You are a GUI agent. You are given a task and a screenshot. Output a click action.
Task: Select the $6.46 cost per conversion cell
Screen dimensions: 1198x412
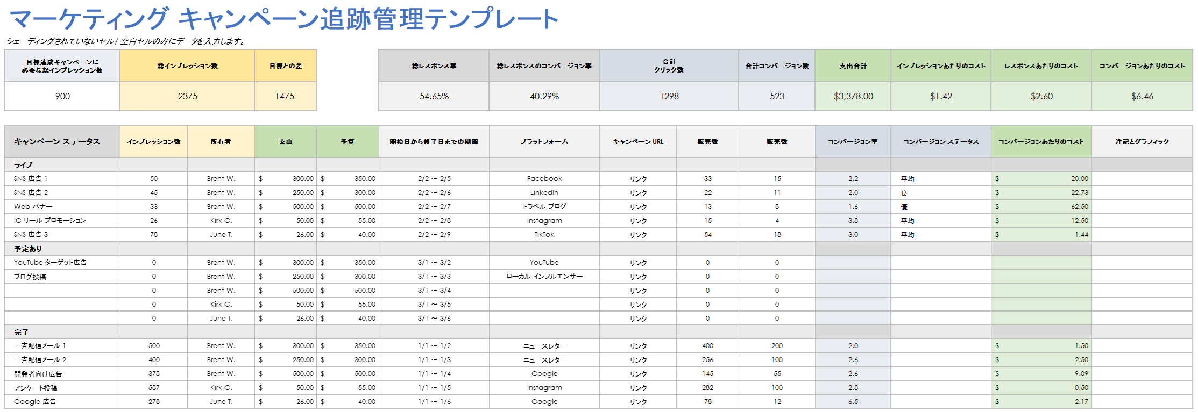tap(1142, 96)
